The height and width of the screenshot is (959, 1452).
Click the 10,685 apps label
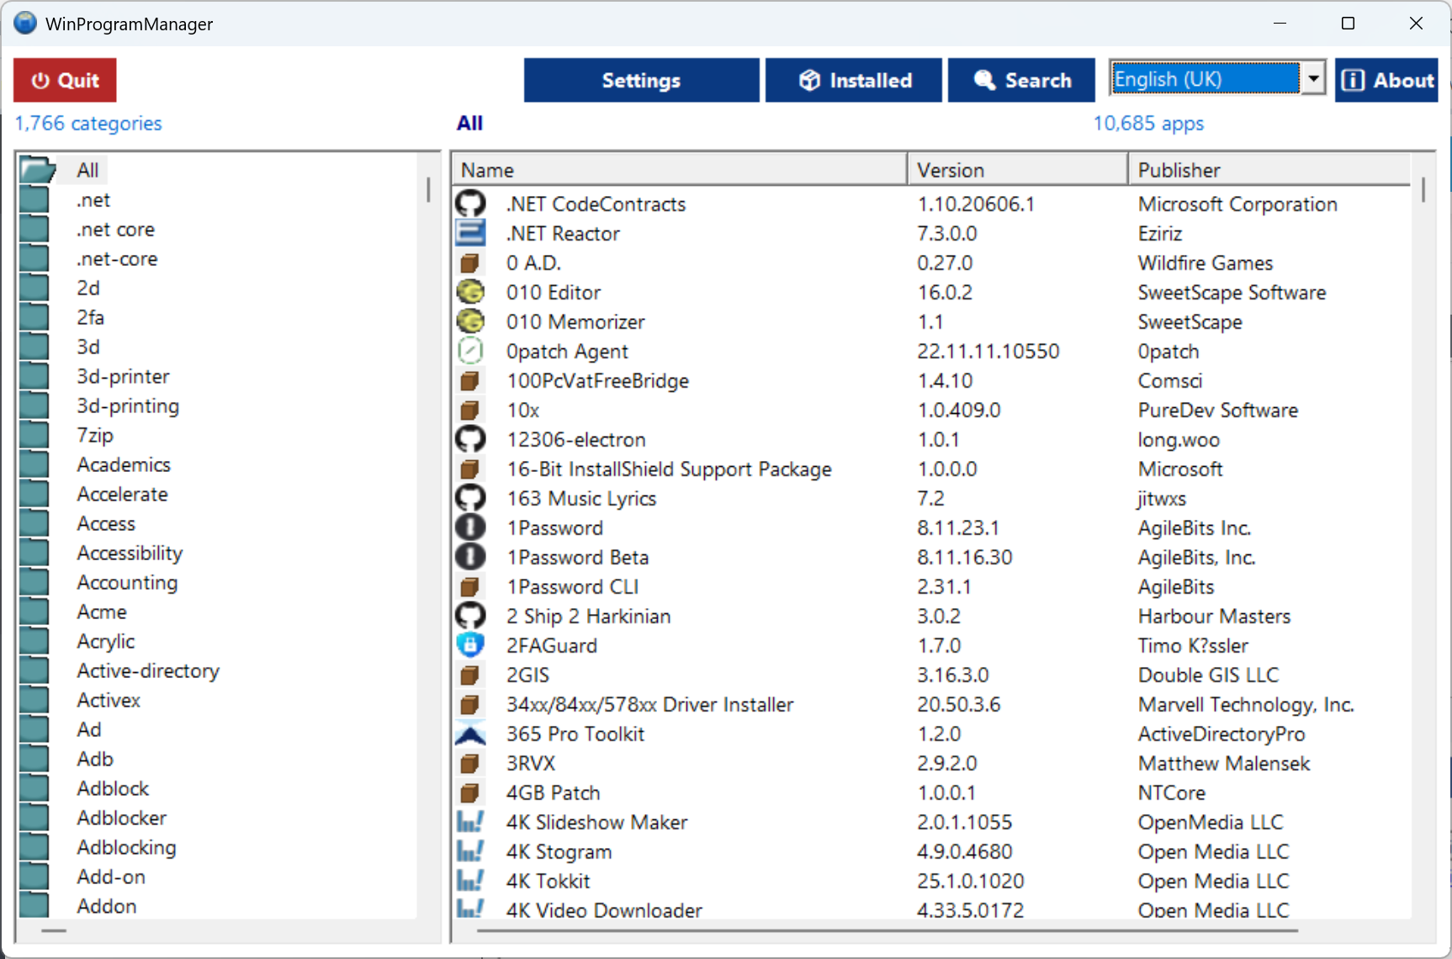[x=1148, y=123]
